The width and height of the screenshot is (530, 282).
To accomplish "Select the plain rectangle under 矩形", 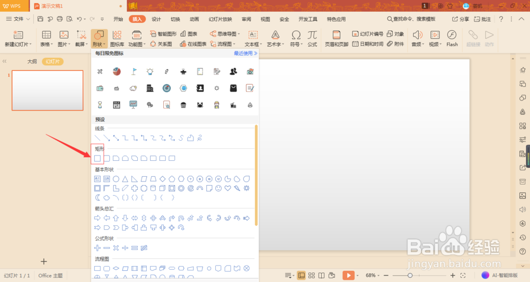I will [x=98, y=158].
